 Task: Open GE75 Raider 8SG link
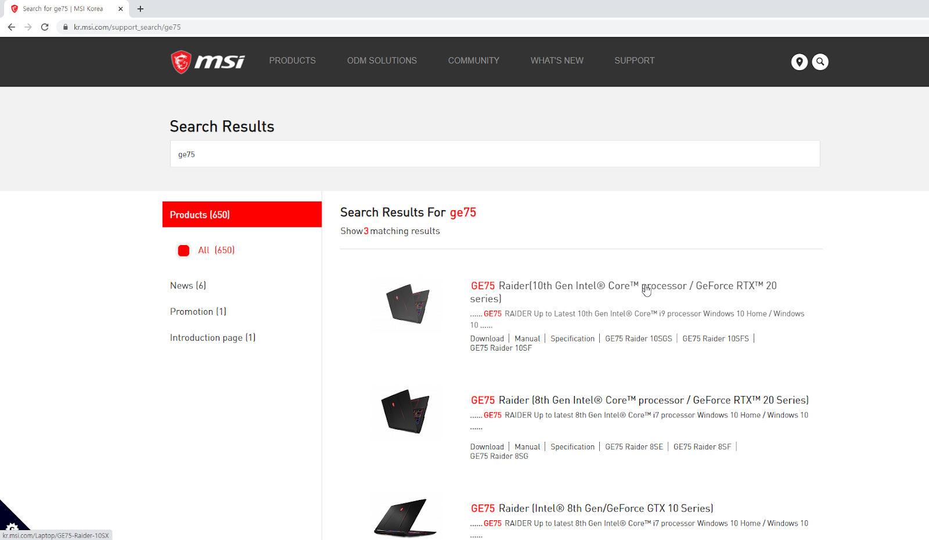[499, 456]
